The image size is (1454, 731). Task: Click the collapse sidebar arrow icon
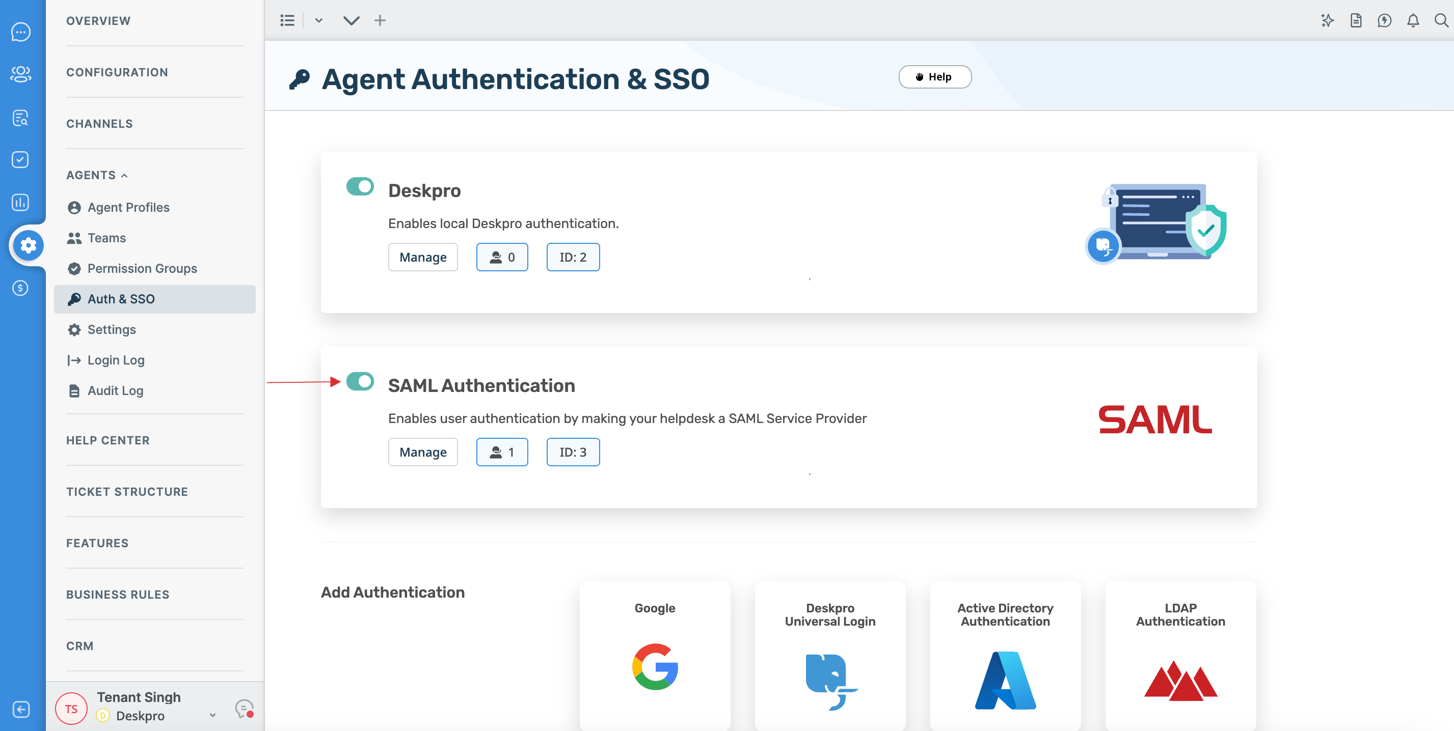pyautogui.click(x=21, y=709)
